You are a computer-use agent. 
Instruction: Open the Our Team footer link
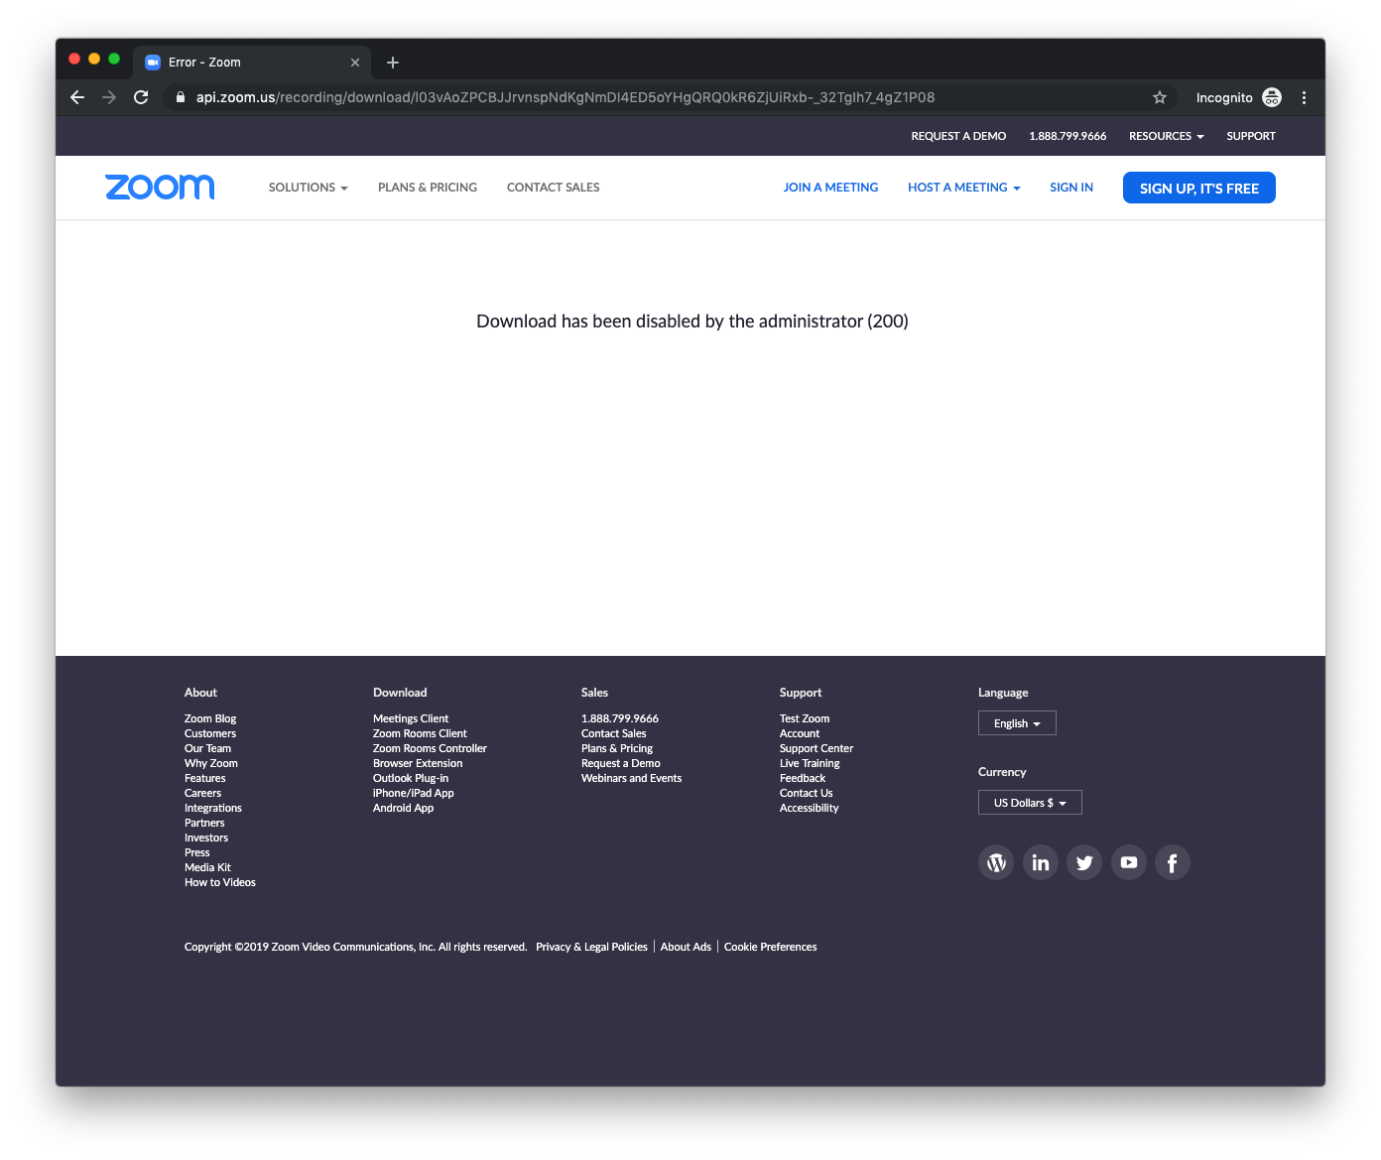click(x=207, y=748)
